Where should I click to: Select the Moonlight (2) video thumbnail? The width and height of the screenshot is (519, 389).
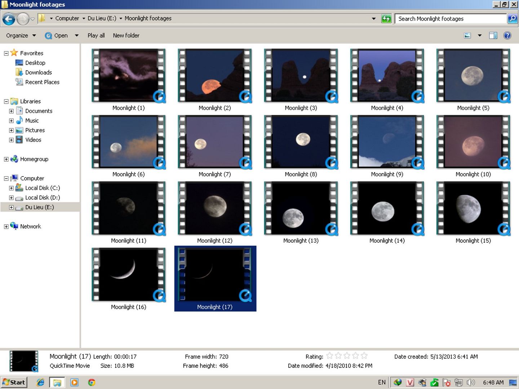point(215,76)
